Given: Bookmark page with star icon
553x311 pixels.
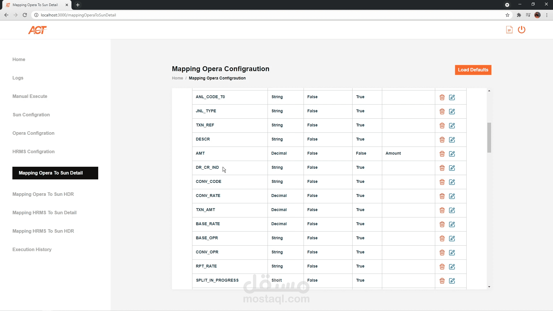Looking at the screenshot, I should pos(507,15).
